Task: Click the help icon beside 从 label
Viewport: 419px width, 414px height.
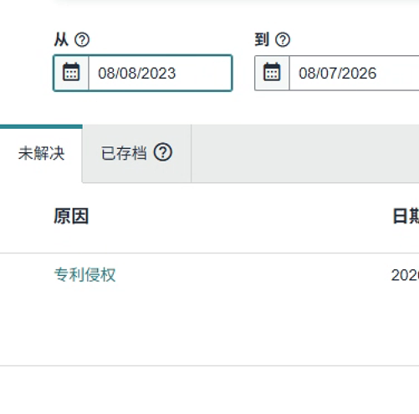Action: [82, 39]
